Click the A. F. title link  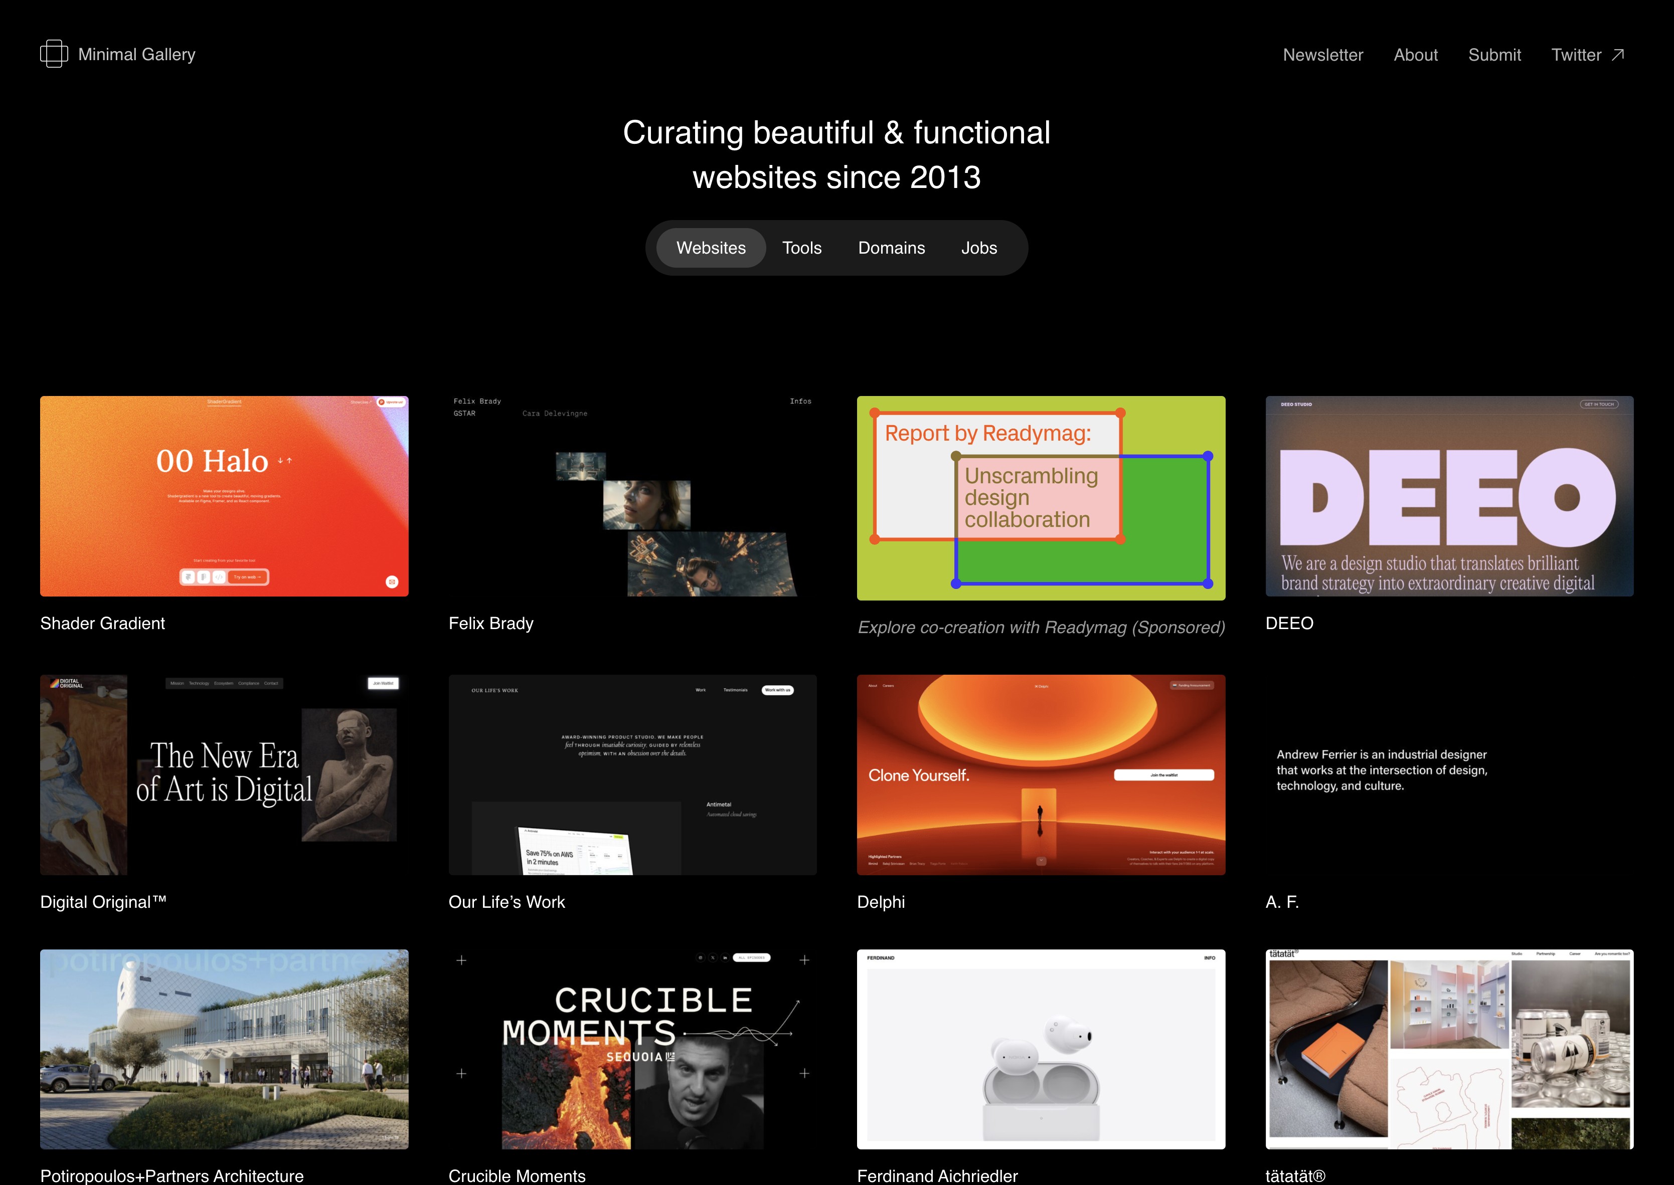(1281, 902)
